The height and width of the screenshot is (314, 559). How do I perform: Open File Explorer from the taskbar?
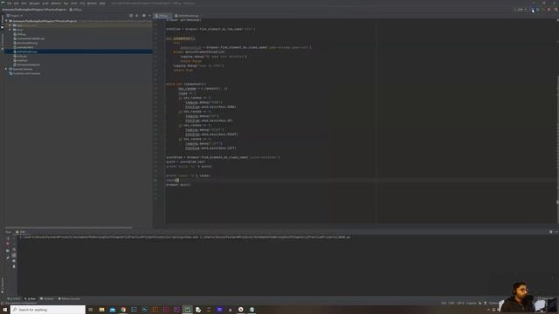(x=101, y=310)
